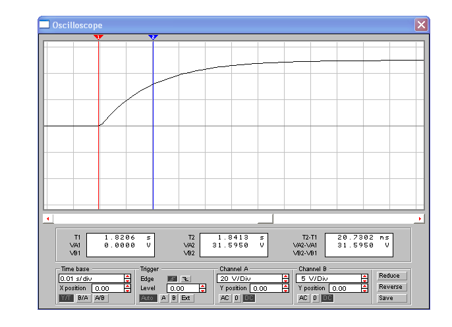Set Channel A coupling to AC
Image resolution: width=452 pixels, height=327 pixels.
[x=225, y=298]
